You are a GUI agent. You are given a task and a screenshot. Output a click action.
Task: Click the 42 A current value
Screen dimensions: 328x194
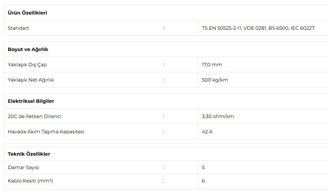click(x=207, y=132)
